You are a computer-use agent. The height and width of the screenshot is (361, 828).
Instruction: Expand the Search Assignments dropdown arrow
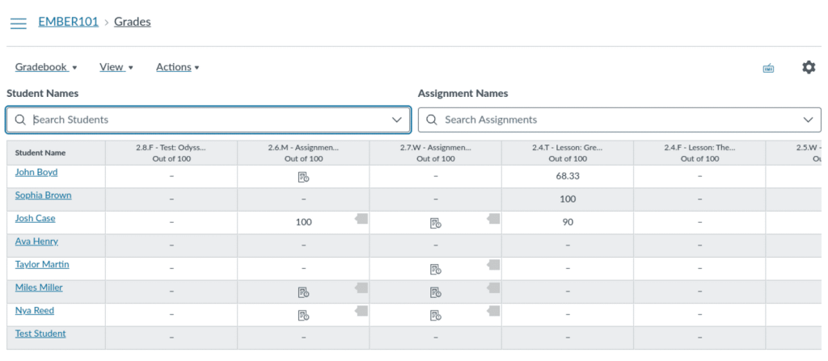[808, 120]
